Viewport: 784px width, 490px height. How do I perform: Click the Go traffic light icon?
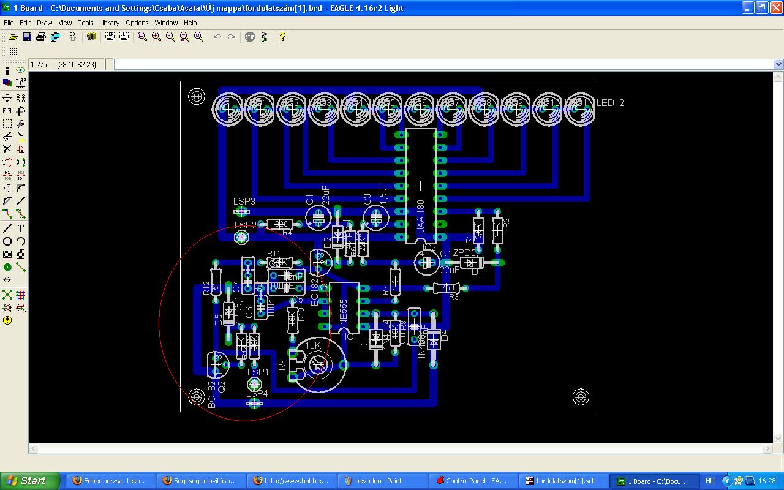tap(264, 37)
